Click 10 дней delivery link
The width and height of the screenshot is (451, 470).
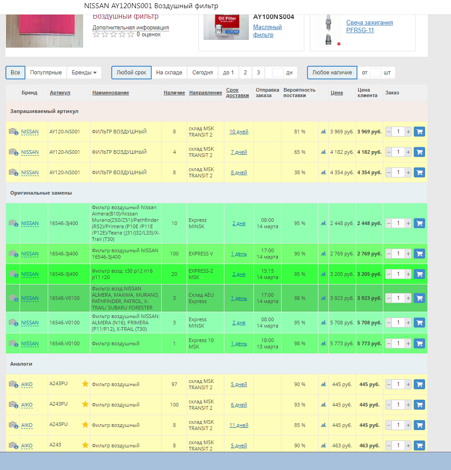tap(239, 132)
